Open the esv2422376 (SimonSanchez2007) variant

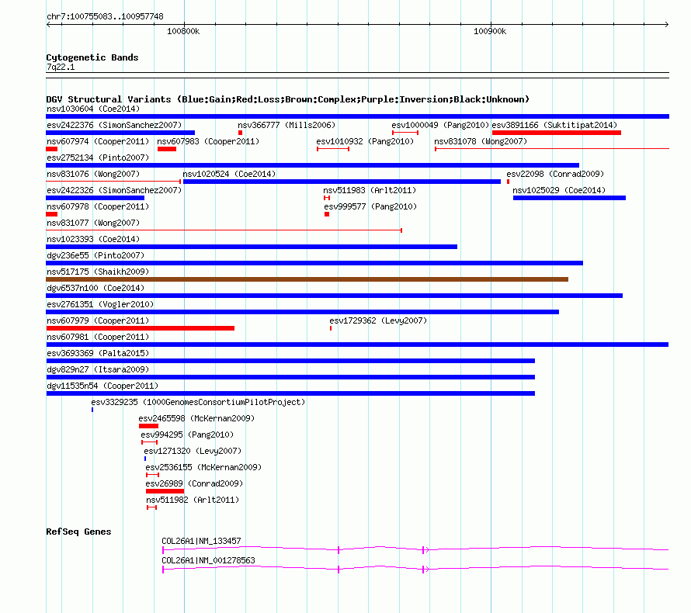coord(114,125)
